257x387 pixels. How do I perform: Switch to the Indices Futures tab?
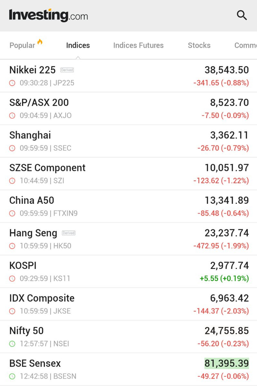click(x=138, y=45)
